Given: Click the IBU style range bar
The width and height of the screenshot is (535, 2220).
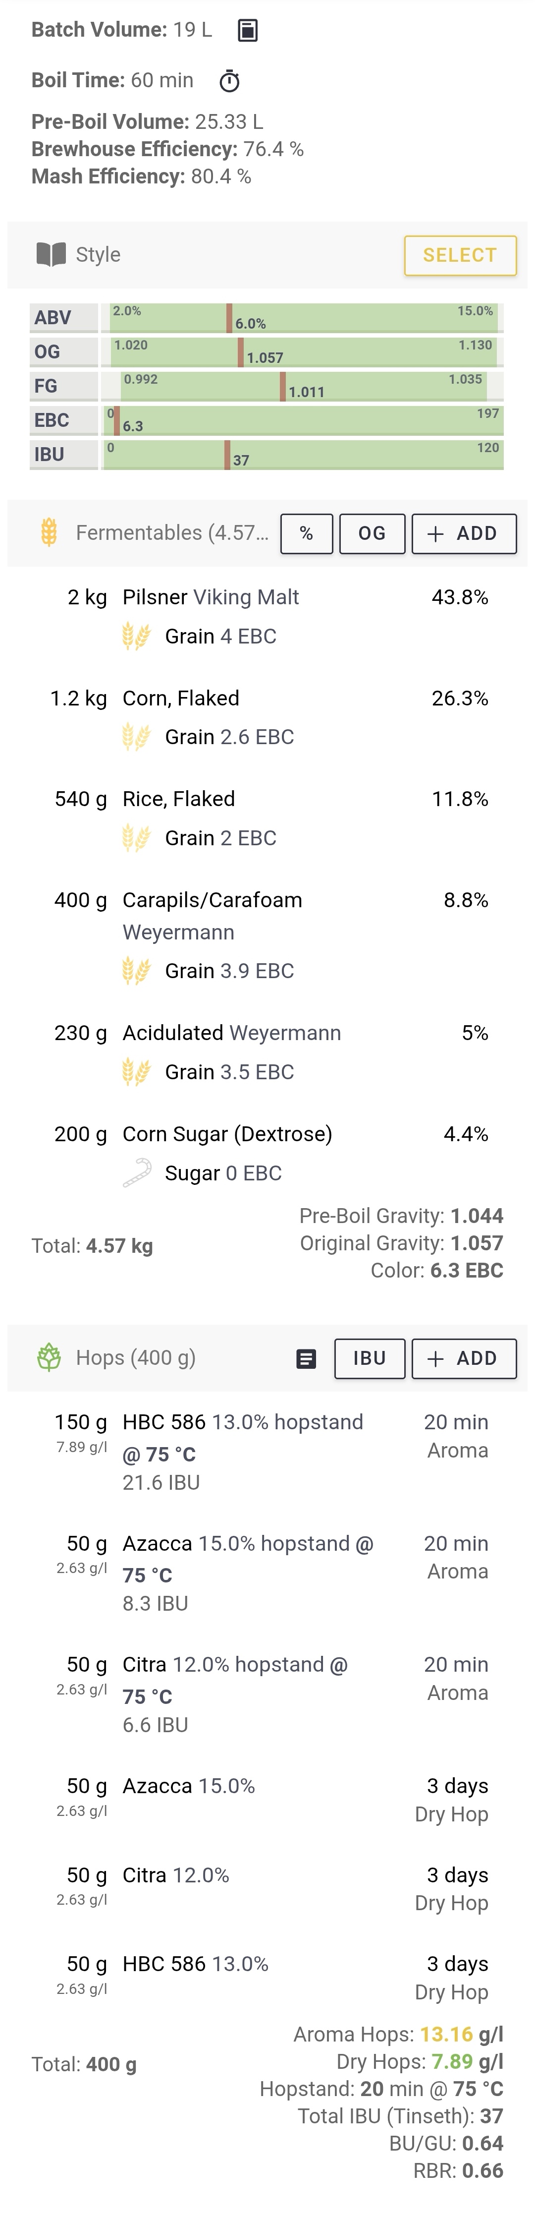Looking at the screenshot, I should tap(302, 454).
